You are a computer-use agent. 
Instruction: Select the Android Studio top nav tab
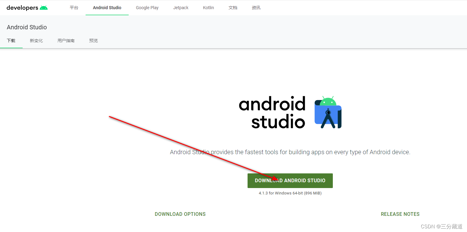[107, 8]
